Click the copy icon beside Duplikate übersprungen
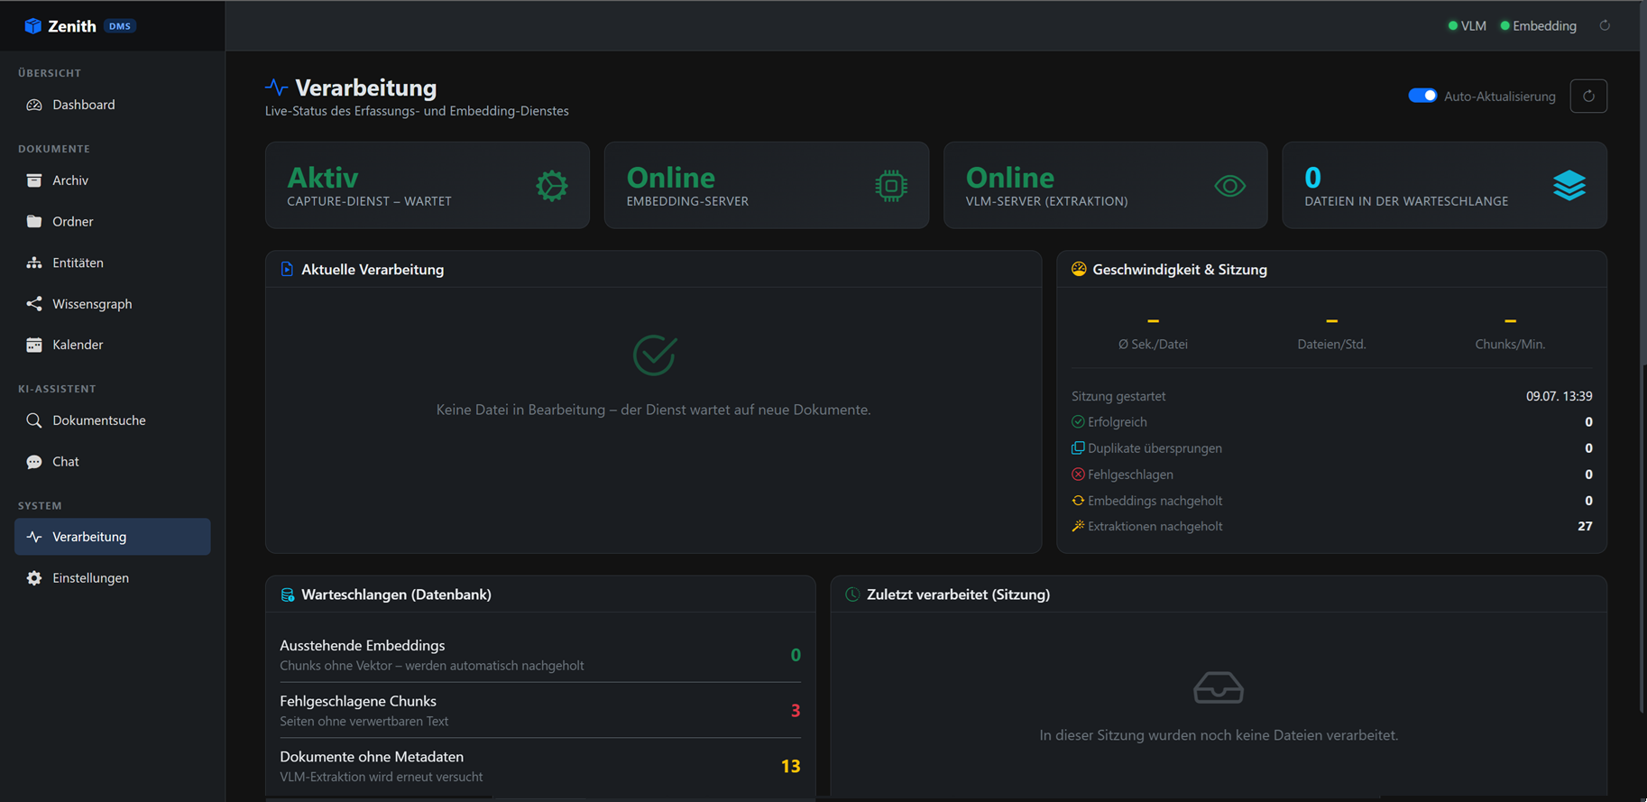This screenshot has width=1647, height=802. click(x=1078, y=447)
